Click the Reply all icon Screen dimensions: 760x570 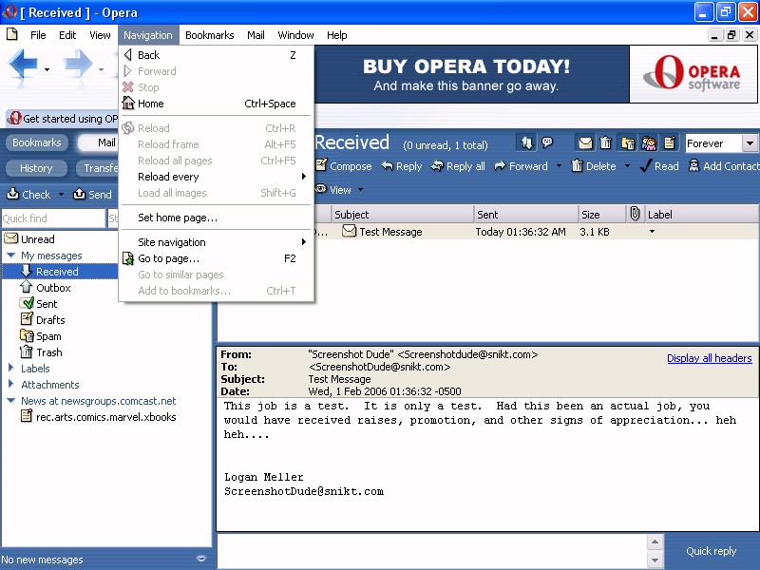click(x=458, y=165)
